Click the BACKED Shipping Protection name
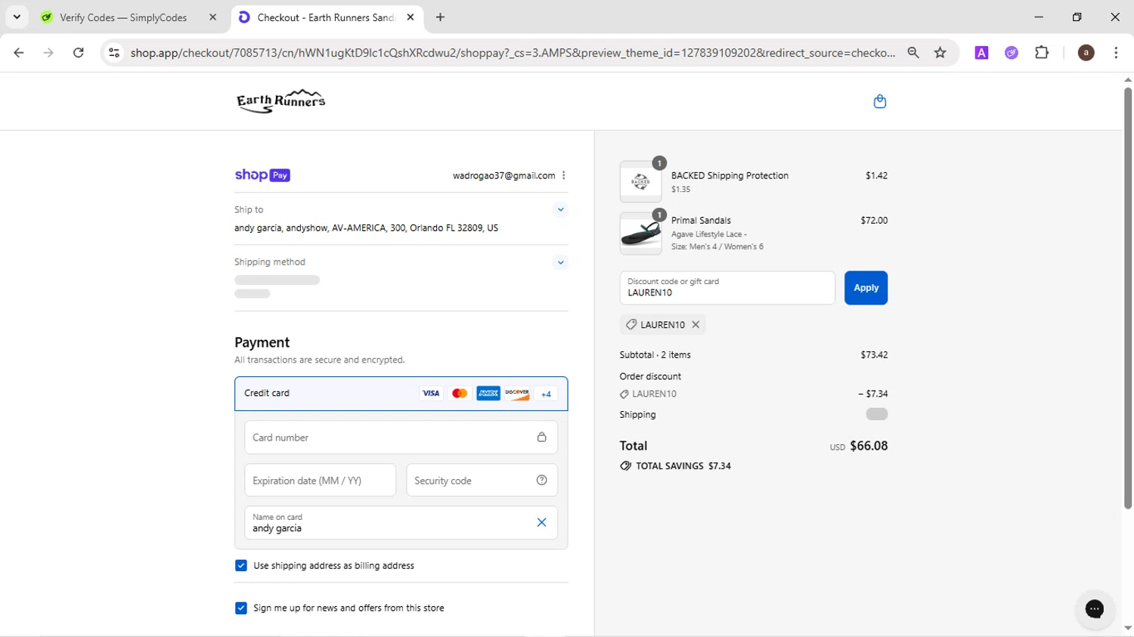This screenshot has height=637, width=1134. [x=730, y=175]
